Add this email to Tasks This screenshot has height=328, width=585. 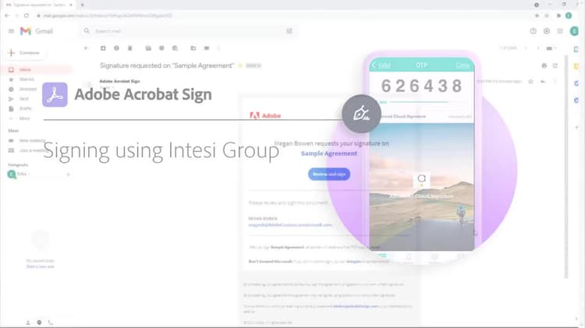(x=175, y=48)
